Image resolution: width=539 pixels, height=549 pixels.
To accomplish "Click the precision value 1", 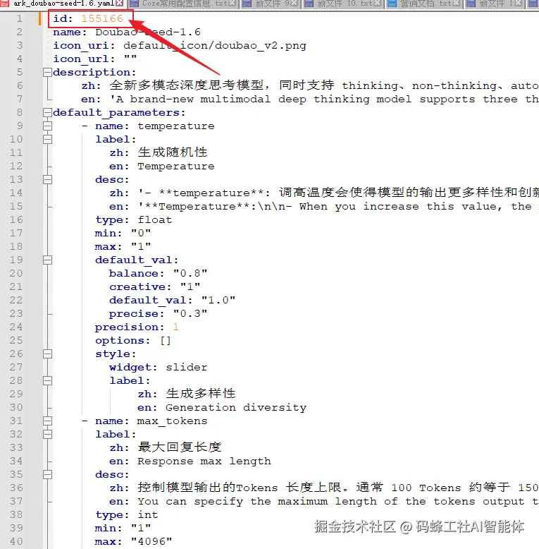I will [176, 327].
